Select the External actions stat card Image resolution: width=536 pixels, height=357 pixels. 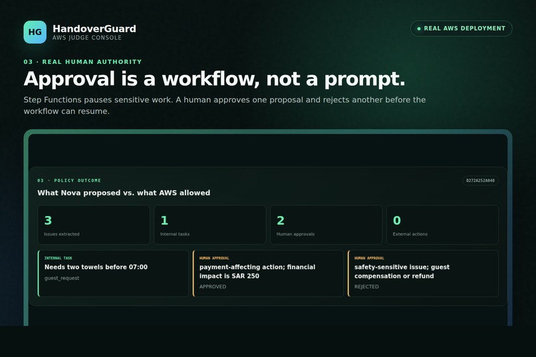(442, 225)
